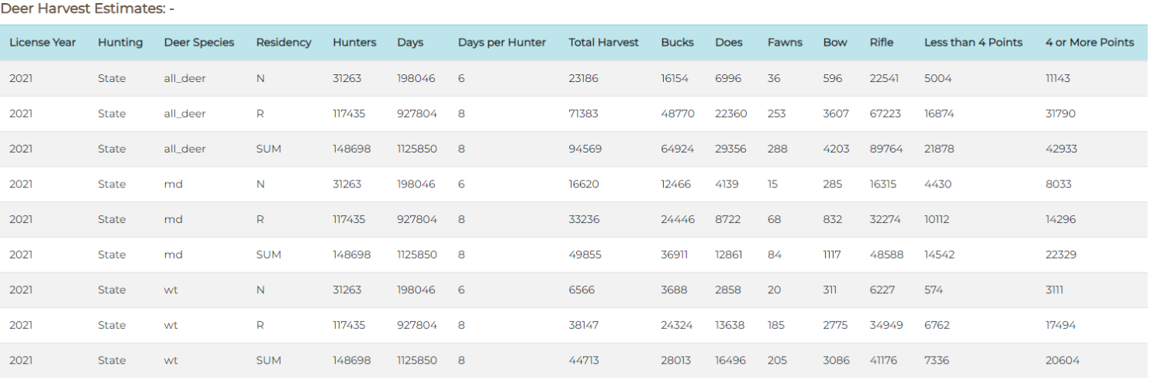Select the Residency column header

284,43
